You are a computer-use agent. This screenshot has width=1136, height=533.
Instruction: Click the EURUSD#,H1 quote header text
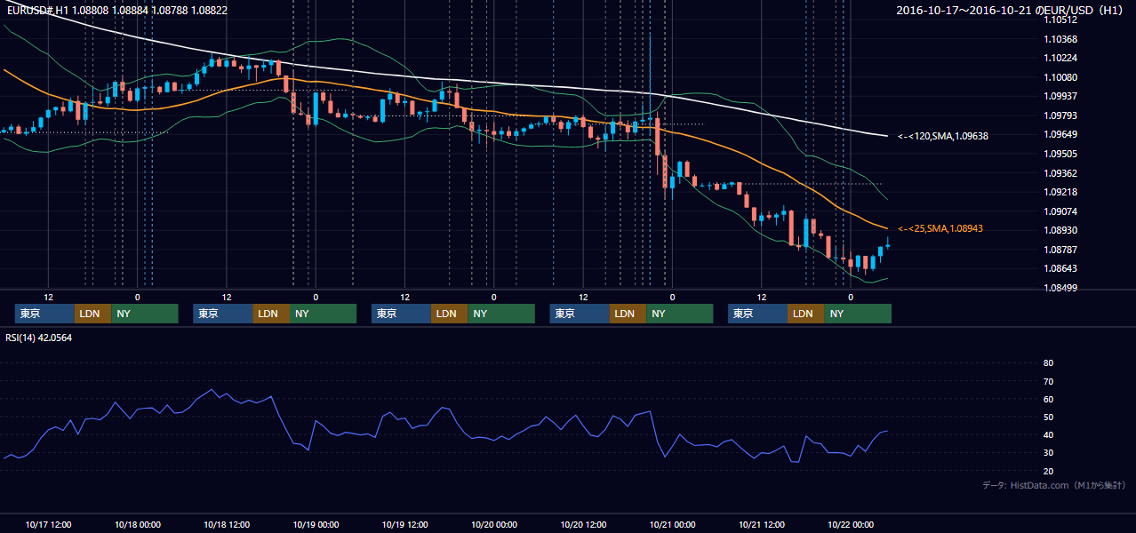tap(117, 10)
